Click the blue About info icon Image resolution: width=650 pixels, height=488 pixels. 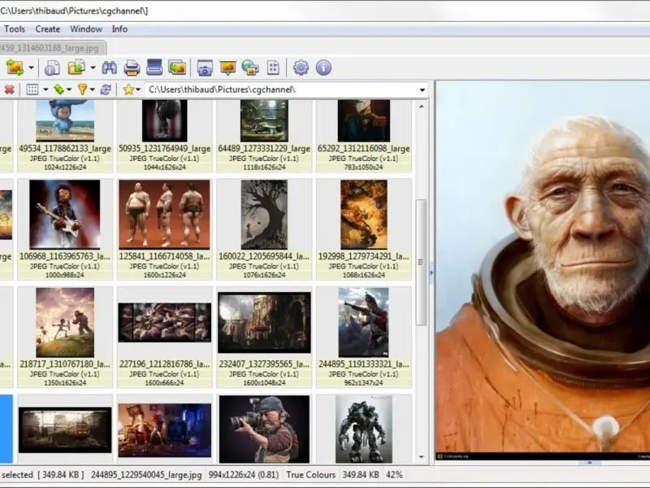click(323, 68)
